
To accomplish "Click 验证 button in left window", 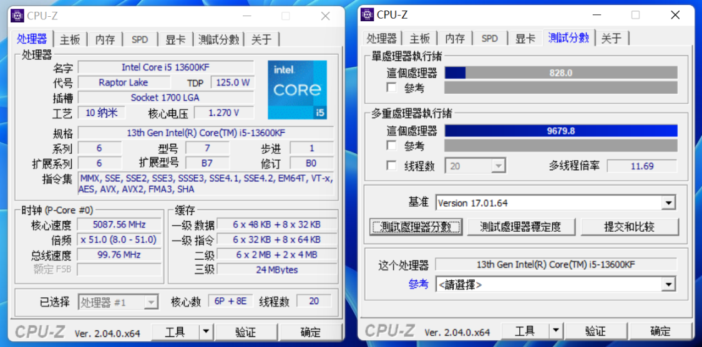I will point(245,332).
